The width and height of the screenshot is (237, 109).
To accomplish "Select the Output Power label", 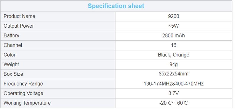I will coord(19,26).
